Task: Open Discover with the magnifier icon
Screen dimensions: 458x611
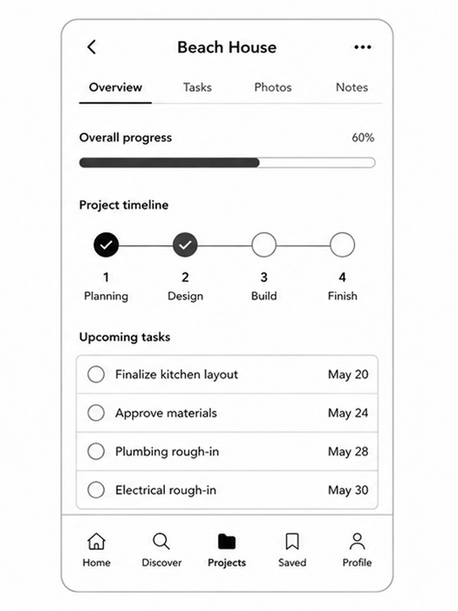Action: 161,541
